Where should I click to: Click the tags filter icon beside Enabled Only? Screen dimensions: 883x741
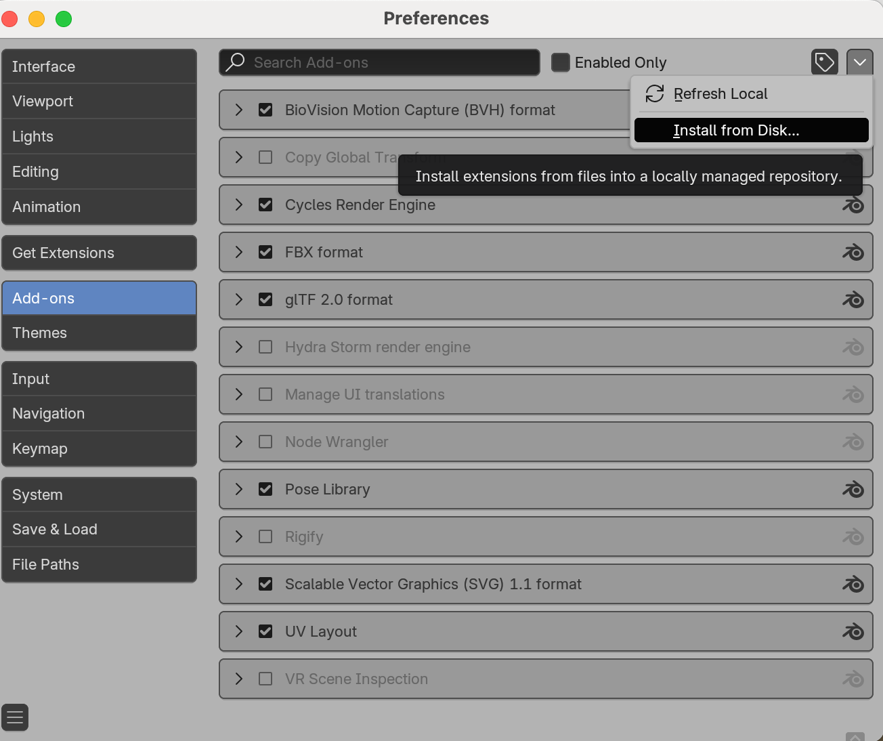click(824, 62)
